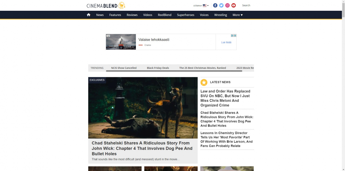Click Lue lisaa on the ad
This screenshot has height=171, width=345.
tap(226, 42)
